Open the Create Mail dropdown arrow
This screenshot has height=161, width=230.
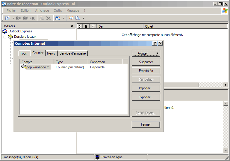(x=13, y=18)
